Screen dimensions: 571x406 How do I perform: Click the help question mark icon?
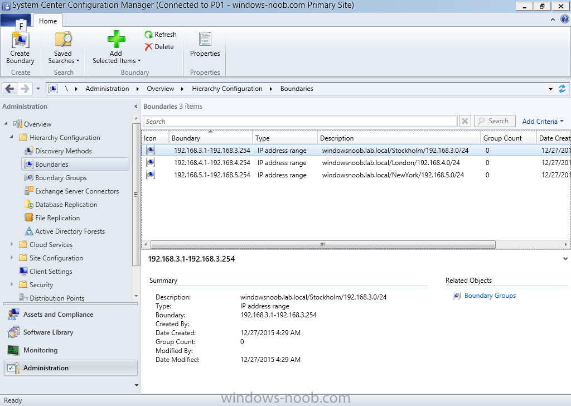(564, 20)
